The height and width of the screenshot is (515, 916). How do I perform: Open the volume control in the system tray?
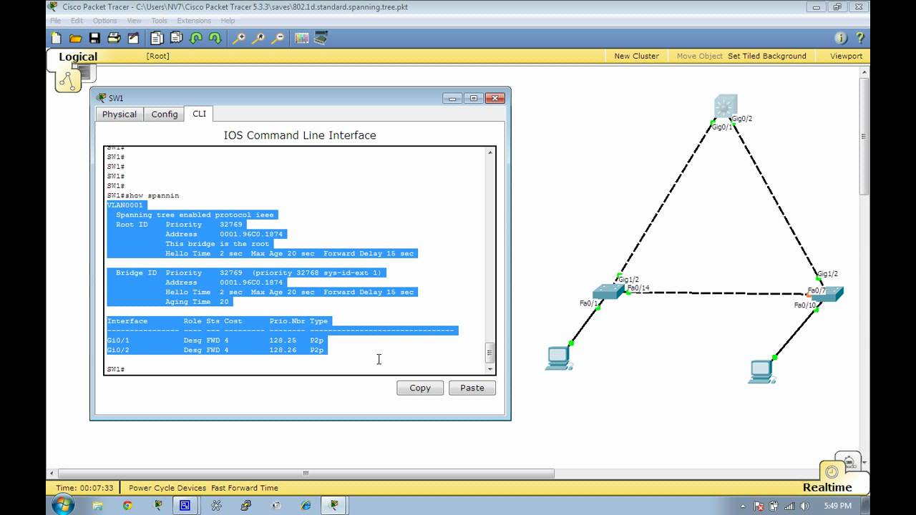click(804, 506)
